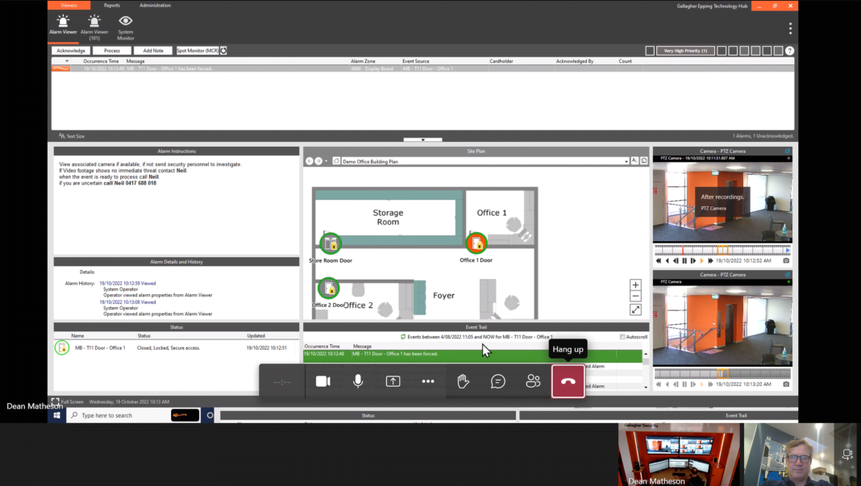Acknowledge the forced door alarm
This screenshot has height=486, width=861.
(x=71, y=50)
